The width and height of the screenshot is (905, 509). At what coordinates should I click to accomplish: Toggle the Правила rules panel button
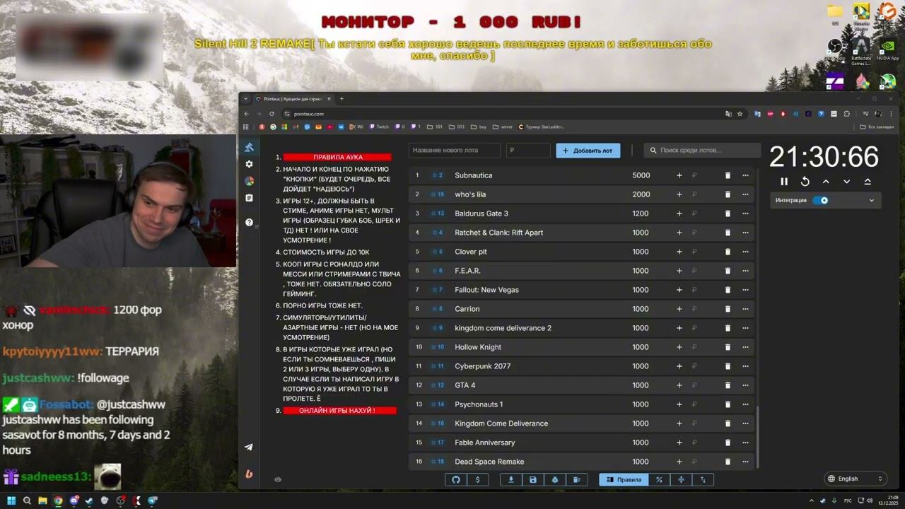coord(624,479)
